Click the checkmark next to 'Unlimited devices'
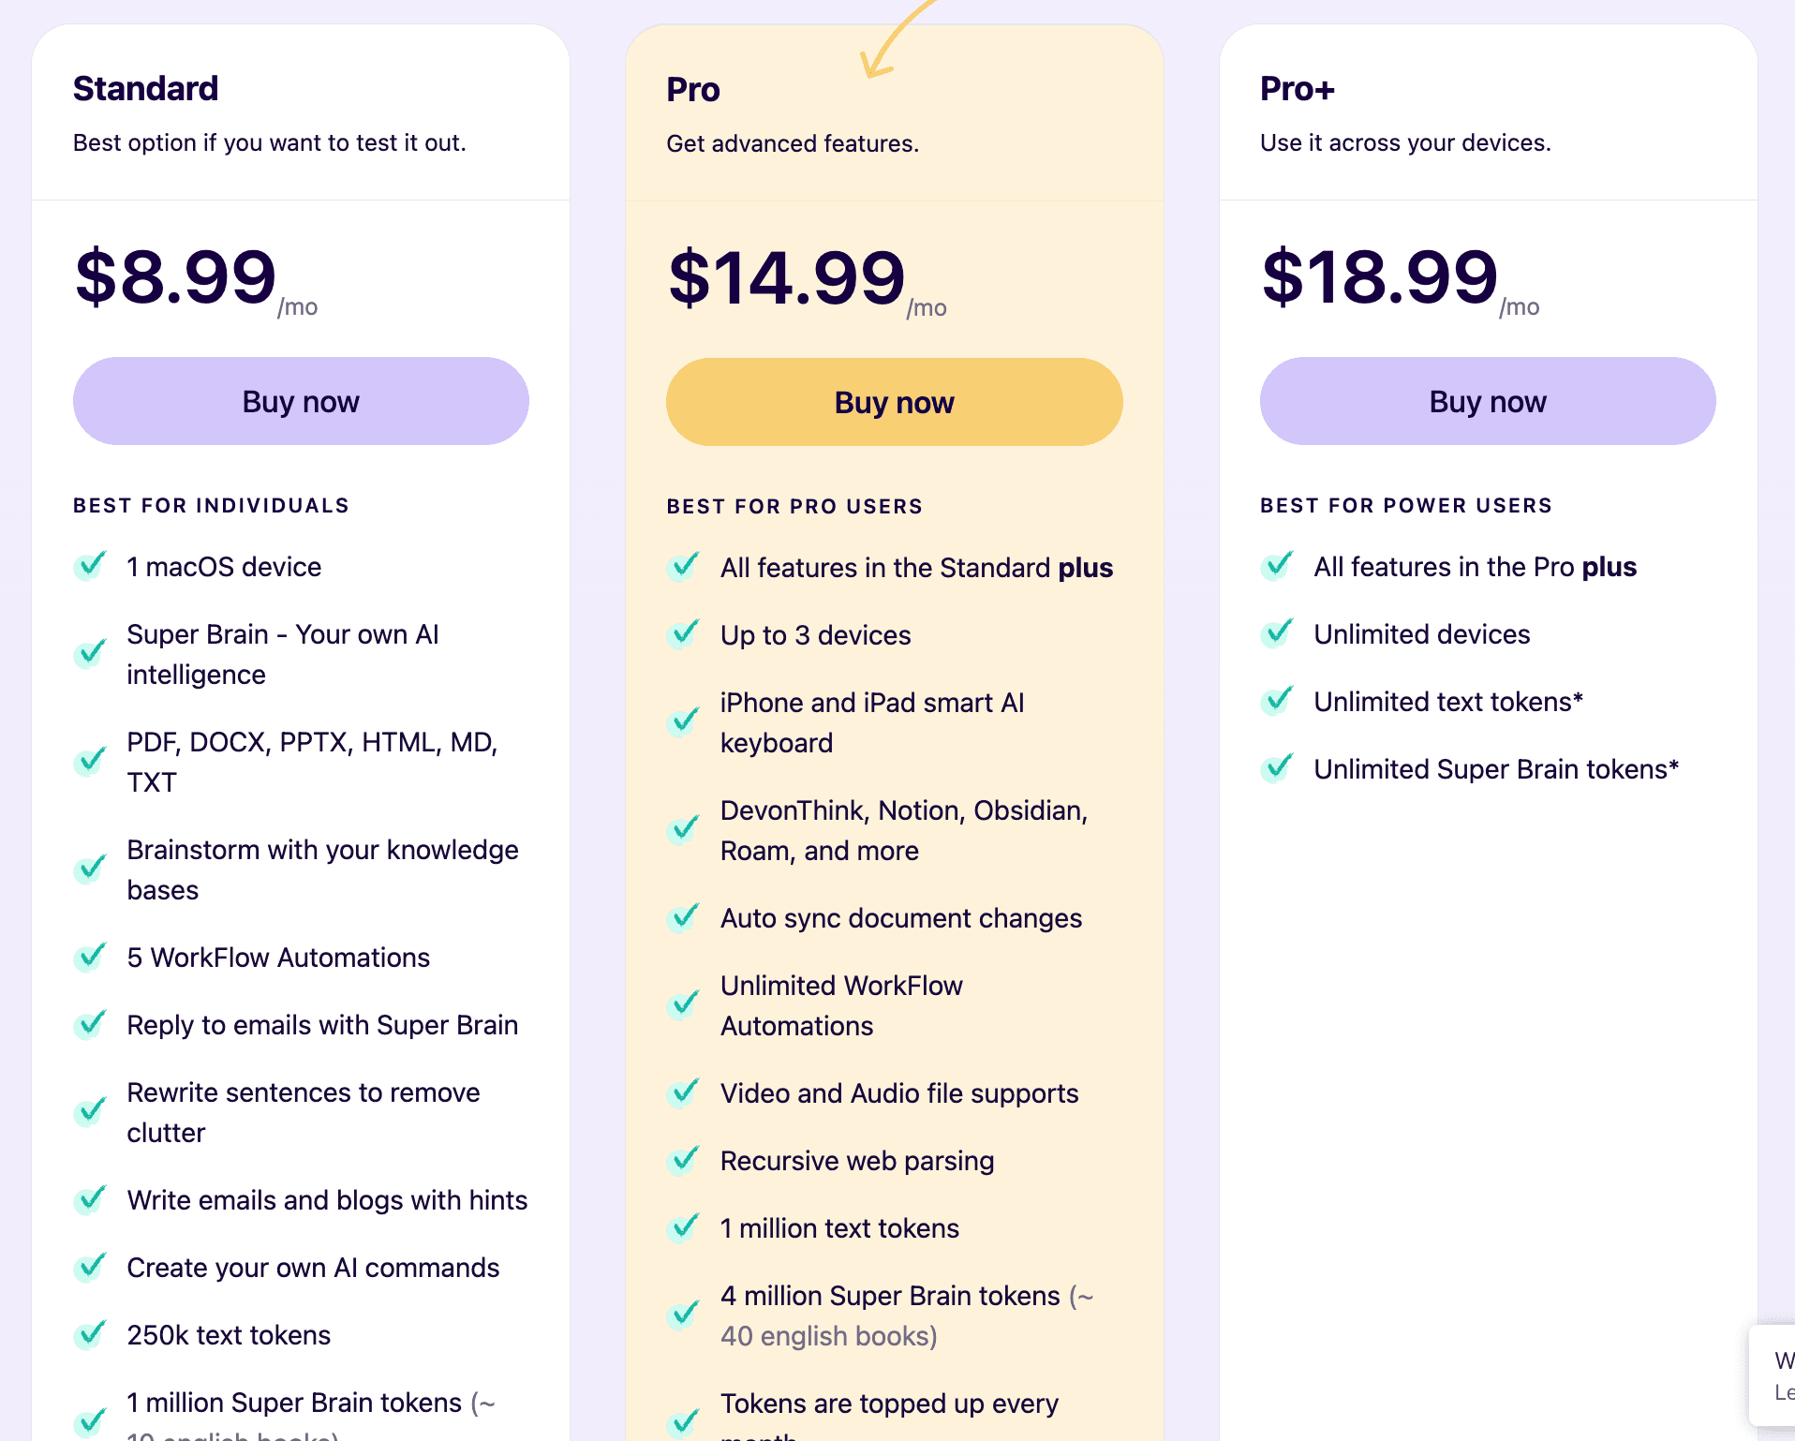Image resolution: width=1795 pixels, height=1441 pixels. 1276,634
